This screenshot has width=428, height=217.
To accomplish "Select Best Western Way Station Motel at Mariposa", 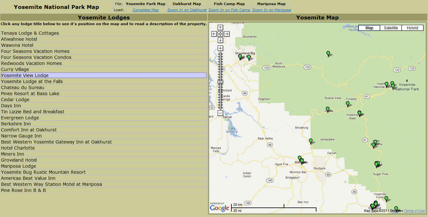I will pos(104,184).
